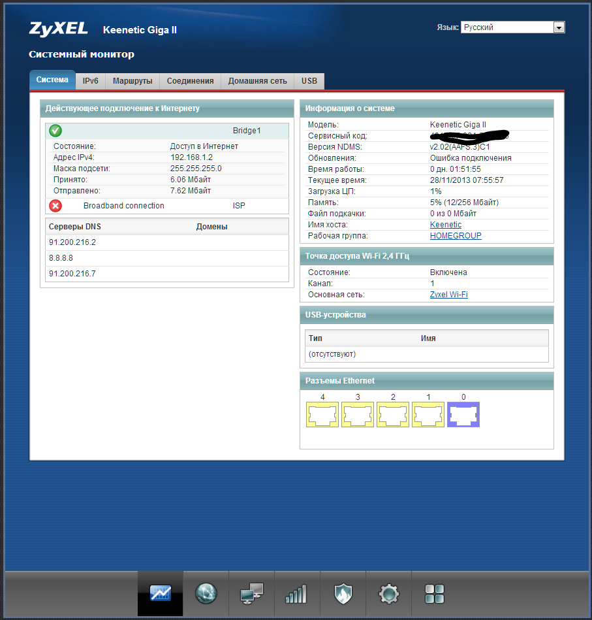
Task: Open the Internet globe section icon
Action: tap(206, 593)
